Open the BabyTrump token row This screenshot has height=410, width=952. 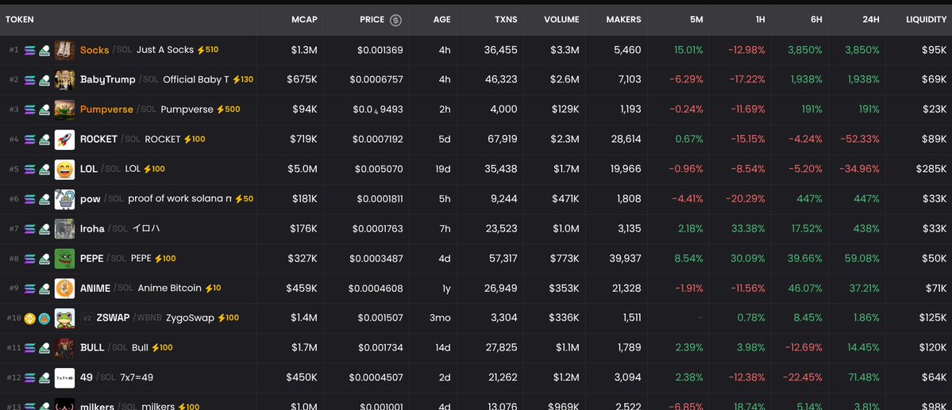coord(108,79)
